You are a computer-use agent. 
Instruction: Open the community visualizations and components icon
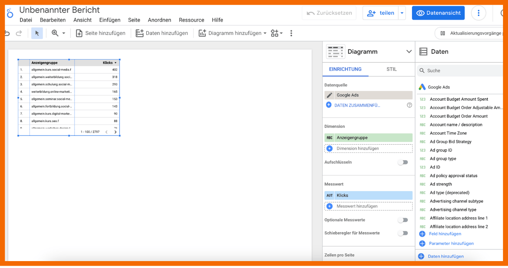[276, 33]
